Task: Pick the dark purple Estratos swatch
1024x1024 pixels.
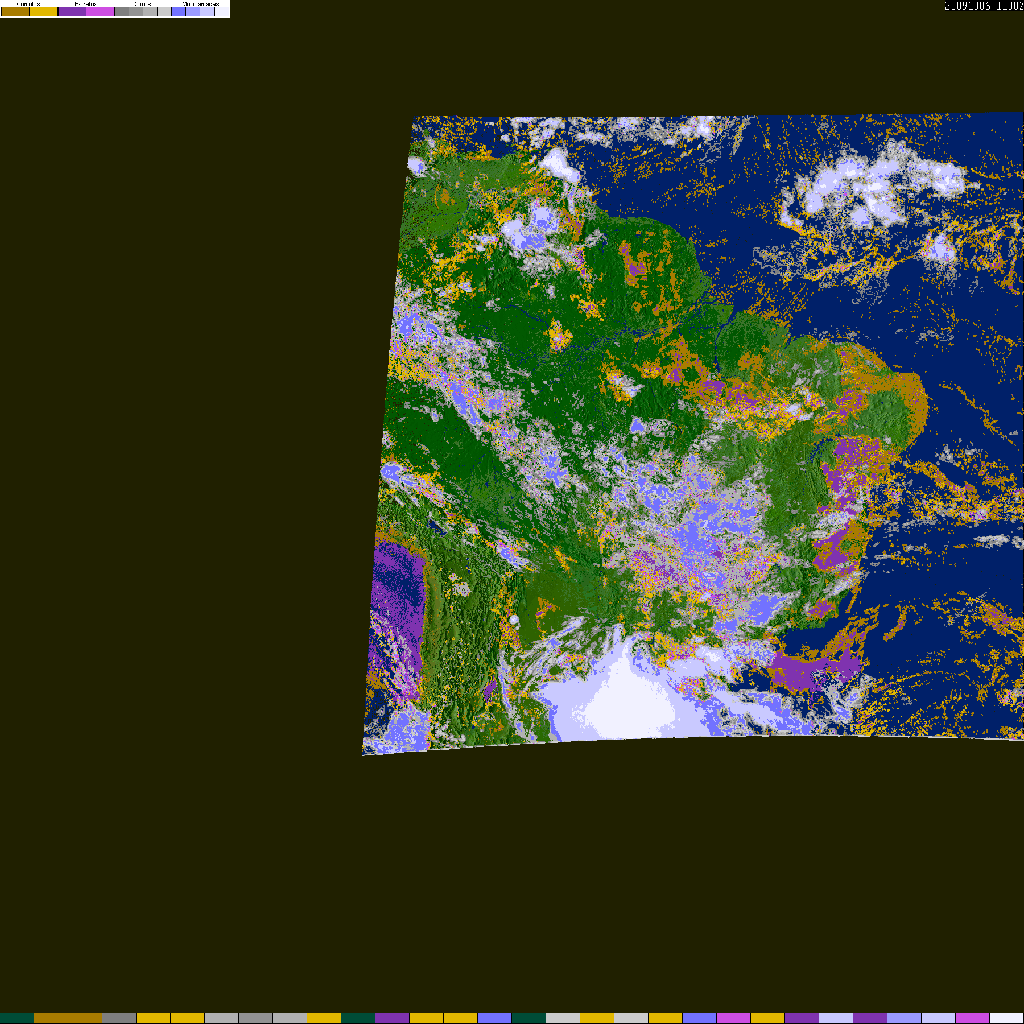Action: coord(72,12)
